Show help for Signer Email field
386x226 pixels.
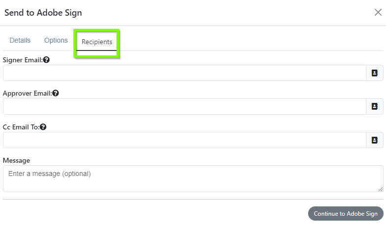46,60
